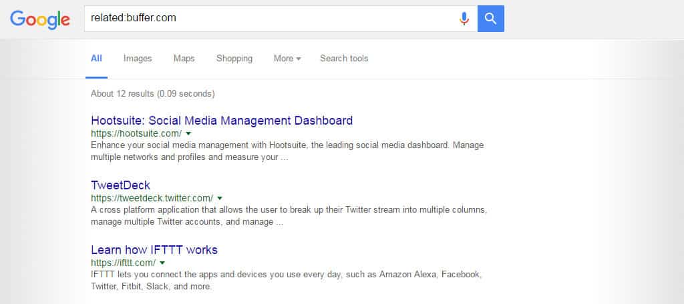This screenshot has width=684, height=304.
Task: Click the About 12 results text
Action: point(153,93)
